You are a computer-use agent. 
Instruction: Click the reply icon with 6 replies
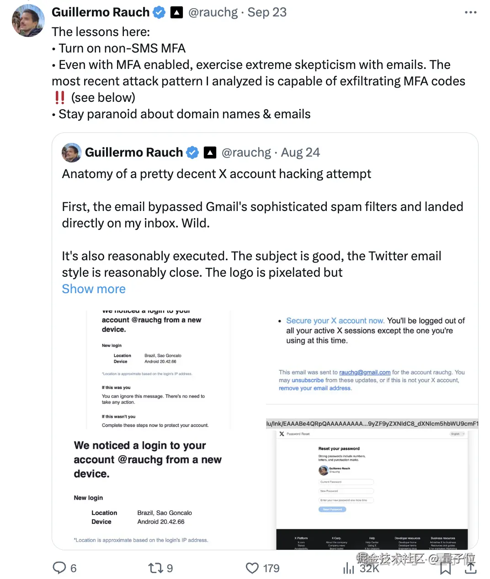click(60, 568)
